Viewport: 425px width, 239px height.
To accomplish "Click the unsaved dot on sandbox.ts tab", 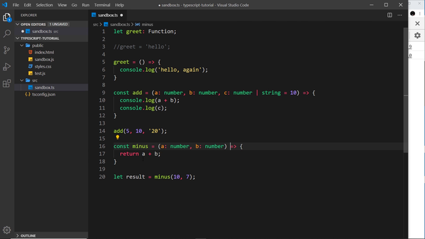I will 122,15.
